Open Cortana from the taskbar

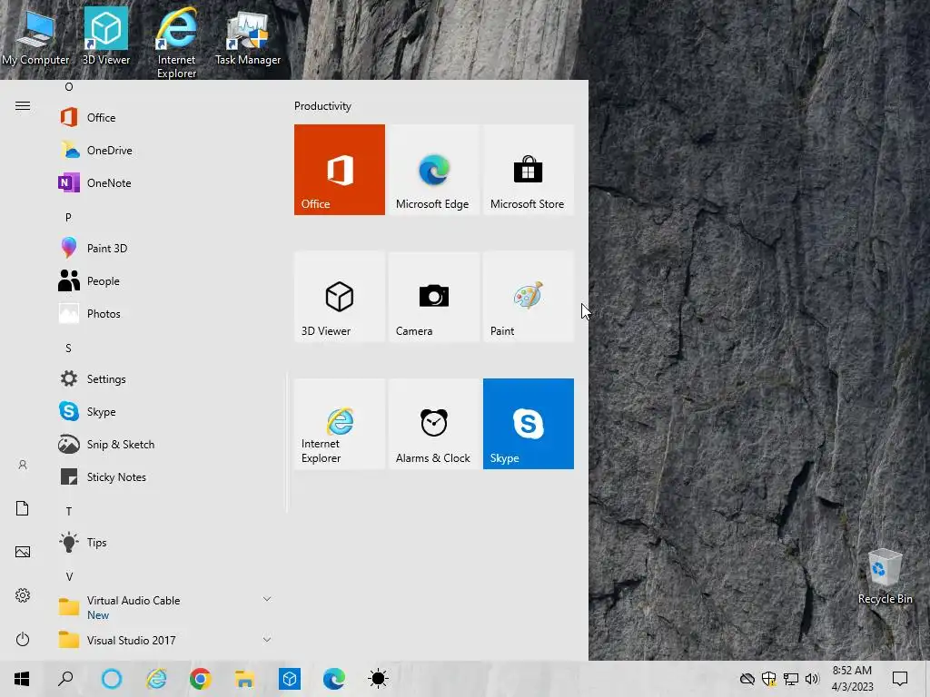[112, 679]
